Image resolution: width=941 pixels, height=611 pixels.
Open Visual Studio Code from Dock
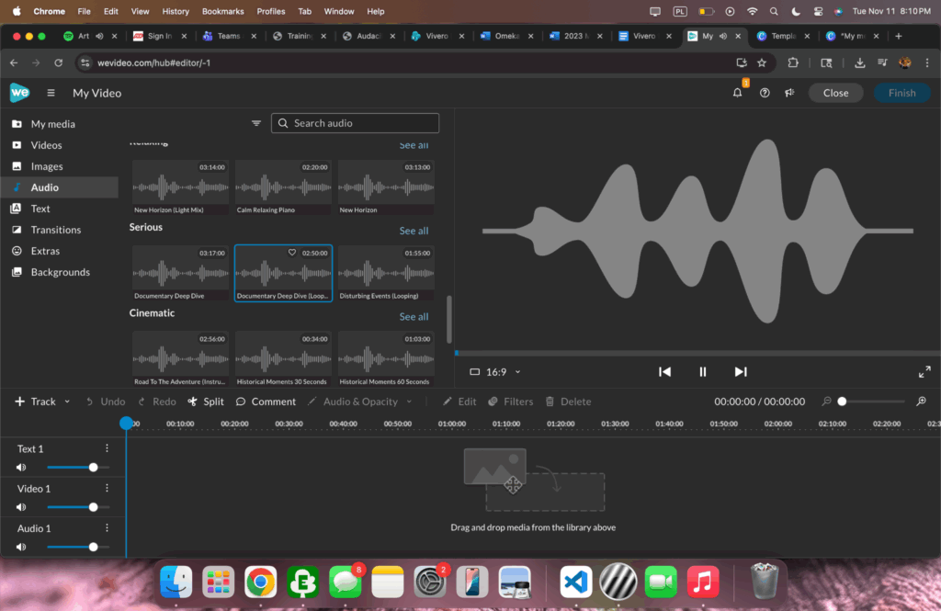tap(576, 582)
